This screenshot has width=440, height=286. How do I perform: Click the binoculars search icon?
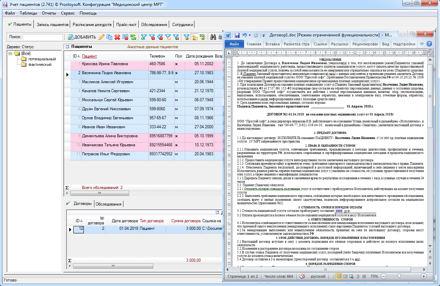click(x=213, y=37)
